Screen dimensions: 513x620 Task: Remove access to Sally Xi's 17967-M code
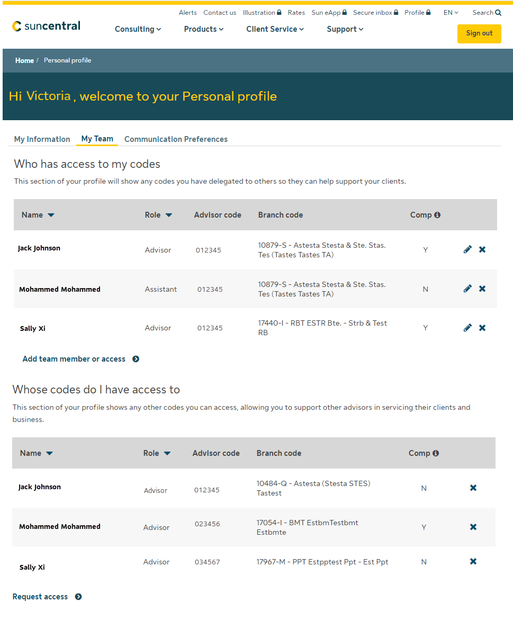click(x=473, y=561)
